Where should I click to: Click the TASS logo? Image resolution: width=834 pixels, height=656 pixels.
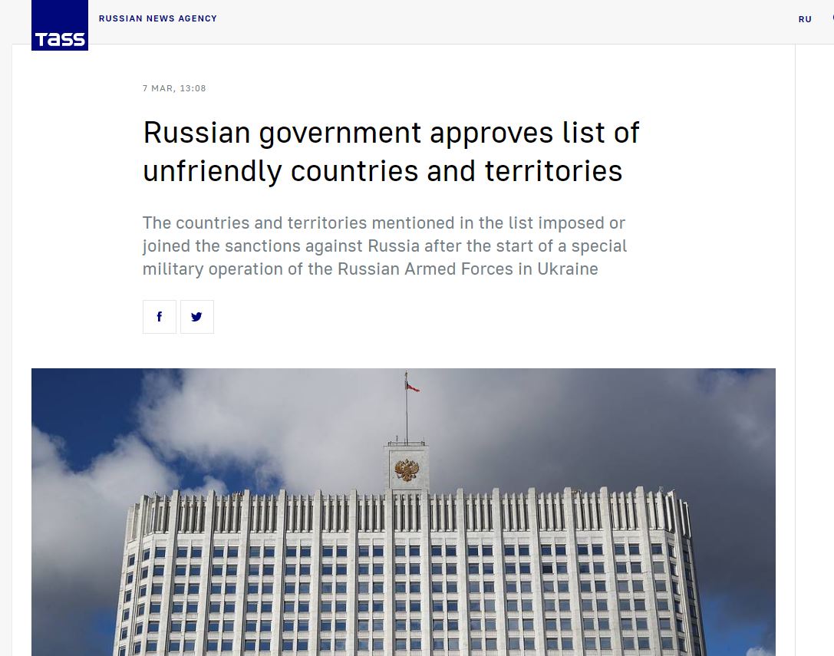59,25
